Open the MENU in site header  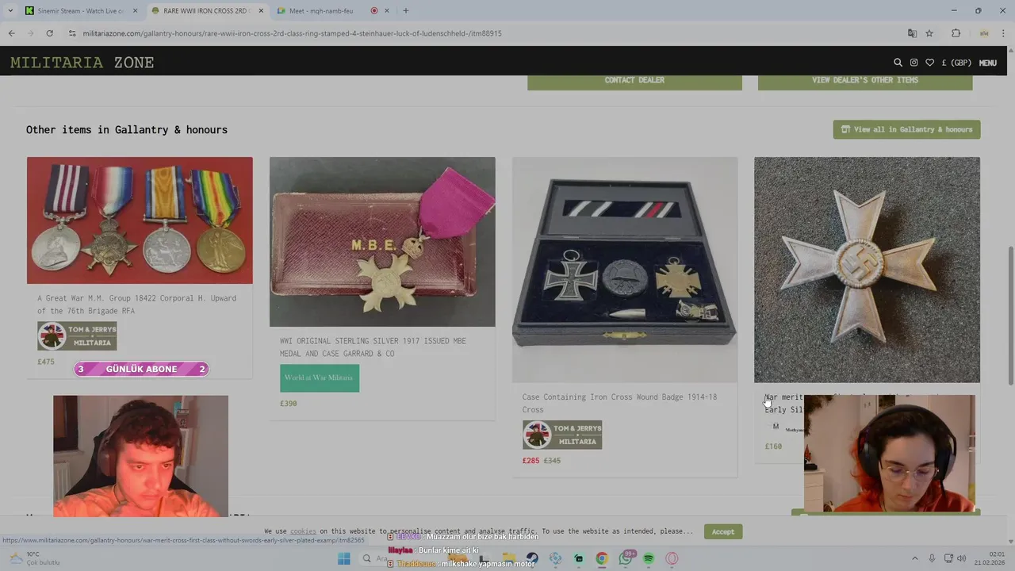click(x=987, y=63)
